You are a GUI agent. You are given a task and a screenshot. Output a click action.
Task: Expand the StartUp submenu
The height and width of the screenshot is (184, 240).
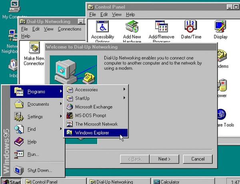[82, 98]
